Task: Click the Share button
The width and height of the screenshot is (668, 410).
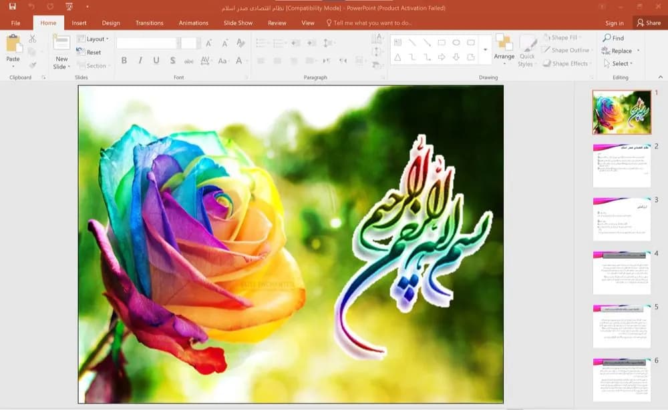Action: pos(649,23)
